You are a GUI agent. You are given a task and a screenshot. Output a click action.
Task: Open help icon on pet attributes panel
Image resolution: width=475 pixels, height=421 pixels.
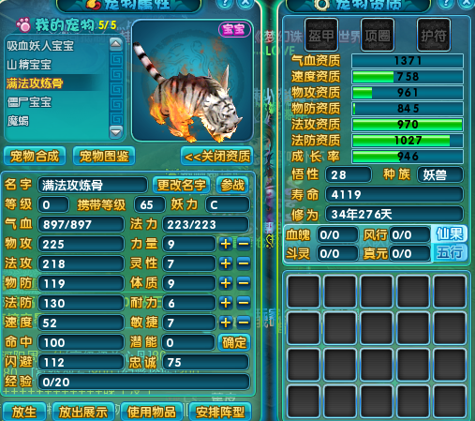[224, 3]
